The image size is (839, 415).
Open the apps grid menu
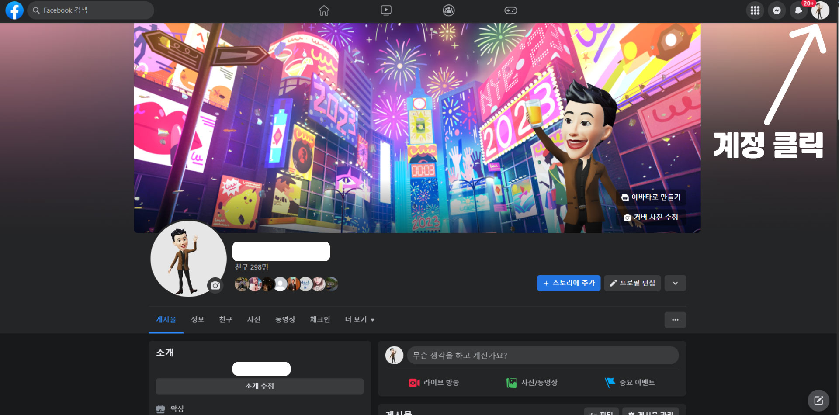tap(755, 10)
